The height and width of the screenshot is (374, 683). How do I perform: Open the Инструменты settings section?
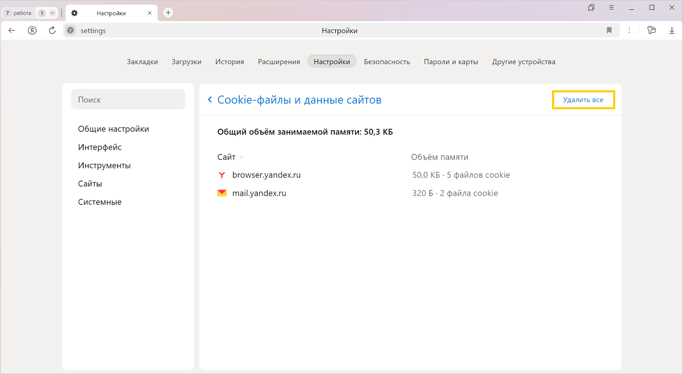104,165
